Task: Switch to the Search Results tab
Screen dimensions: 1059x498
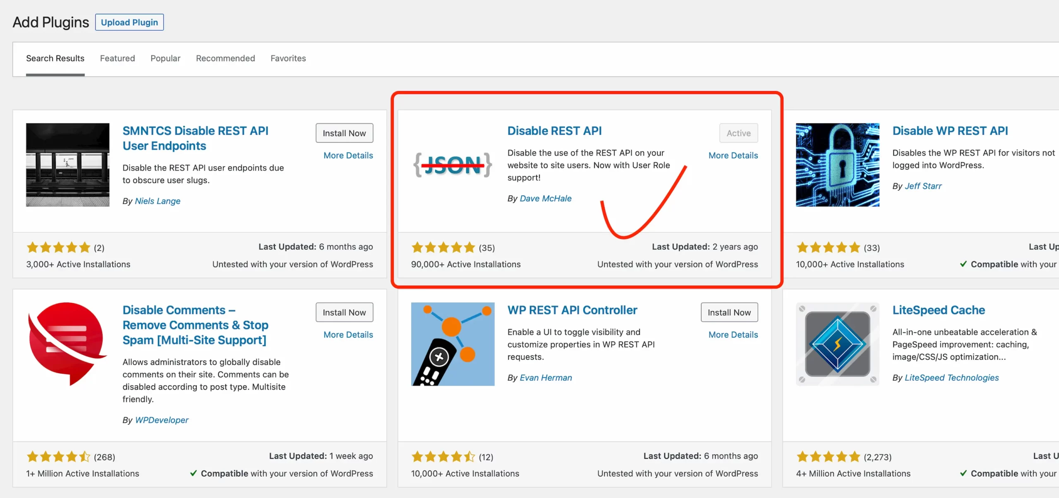Action: (55, 58)
